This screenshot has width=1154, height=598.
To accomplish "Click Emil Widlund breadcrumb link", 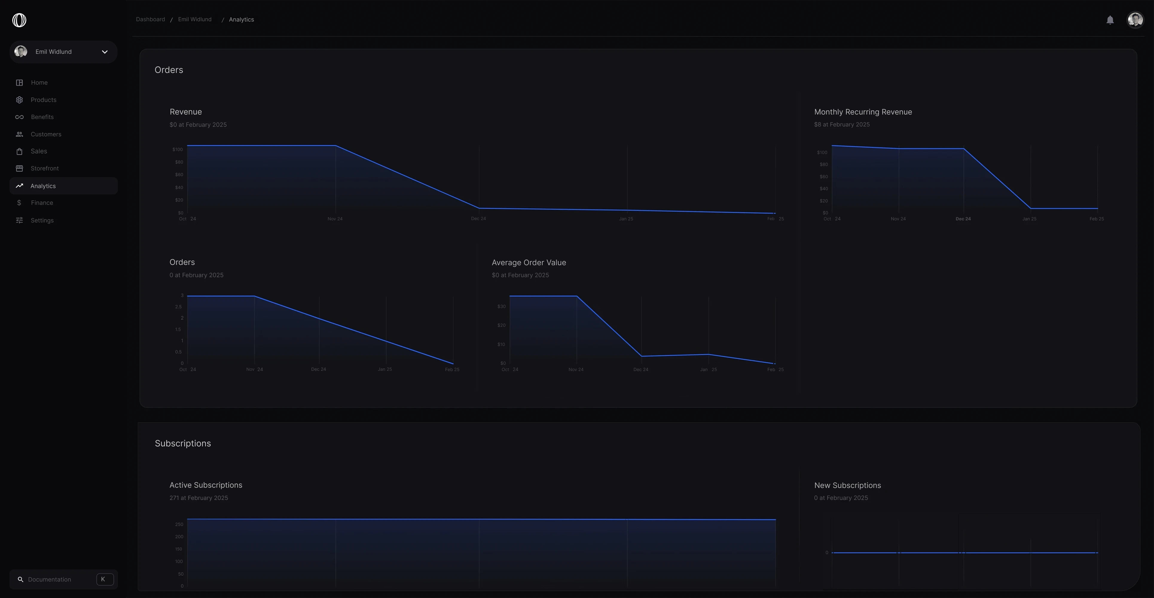I will pyautogui.click(x=194, y=19).
